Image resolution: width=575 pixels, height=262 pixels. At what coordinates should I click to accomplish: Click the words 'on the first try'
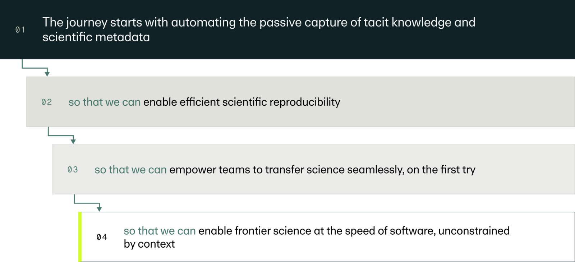[x=441, y=170]
